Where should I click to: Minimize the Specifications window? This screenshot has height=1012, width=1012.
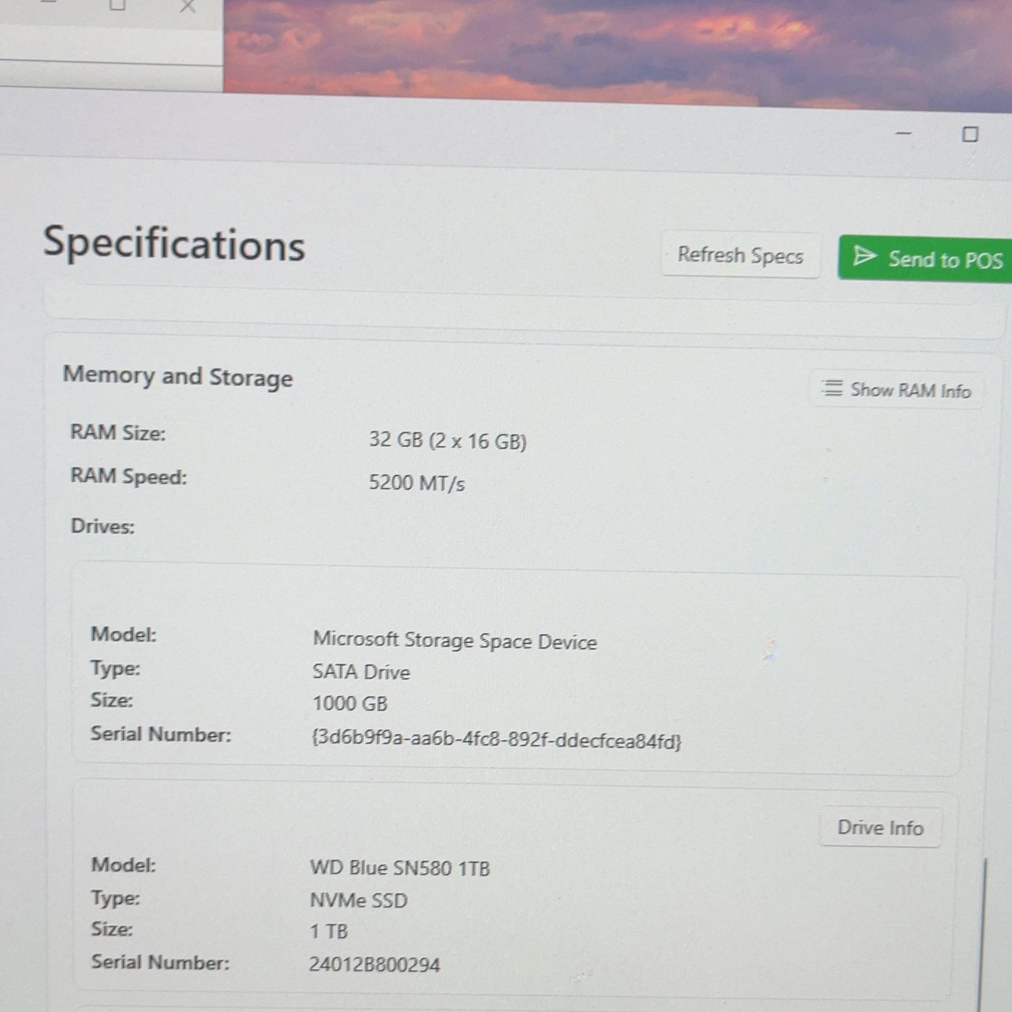[x=904, y=133]
